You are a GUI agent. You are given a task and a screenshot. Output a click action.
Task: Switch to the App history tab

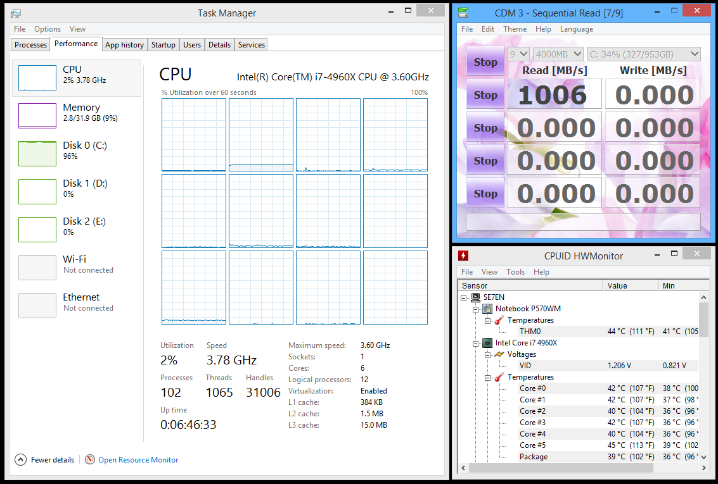tap(125, 45)
